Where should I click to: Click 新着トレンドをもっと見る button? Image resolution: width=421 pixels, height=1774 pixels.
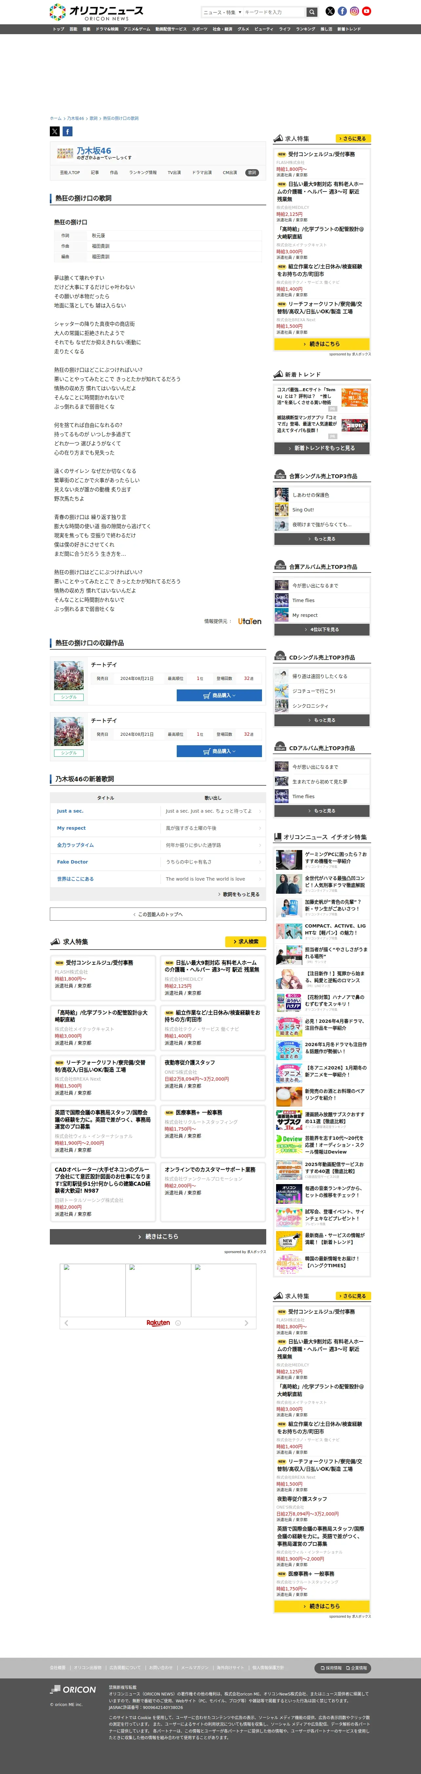tap(321, 448)
